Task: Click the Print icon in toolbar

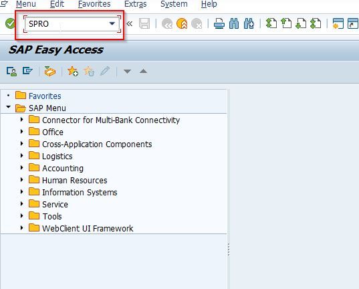Action: (219, 23)
